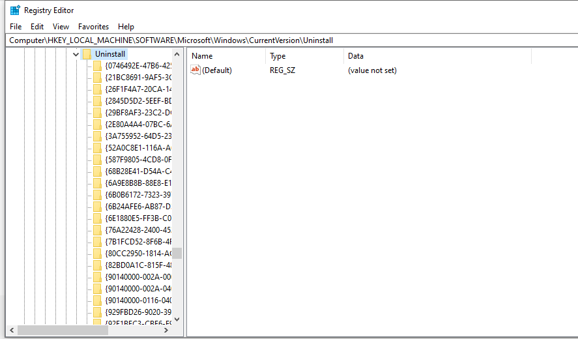Click folder icon of {52A0C8E1-116A key

click(x=97, y=148)
